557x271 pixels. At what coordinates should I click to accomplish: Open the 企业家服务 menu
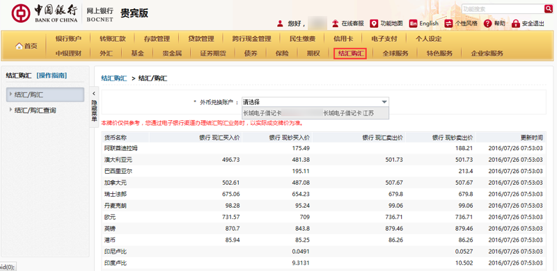[487, 54]
